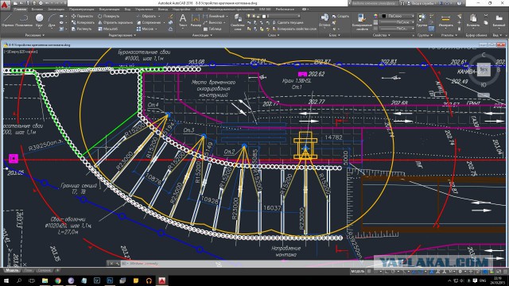Open the ПоСлою object color dropdown

coord(398,16)
